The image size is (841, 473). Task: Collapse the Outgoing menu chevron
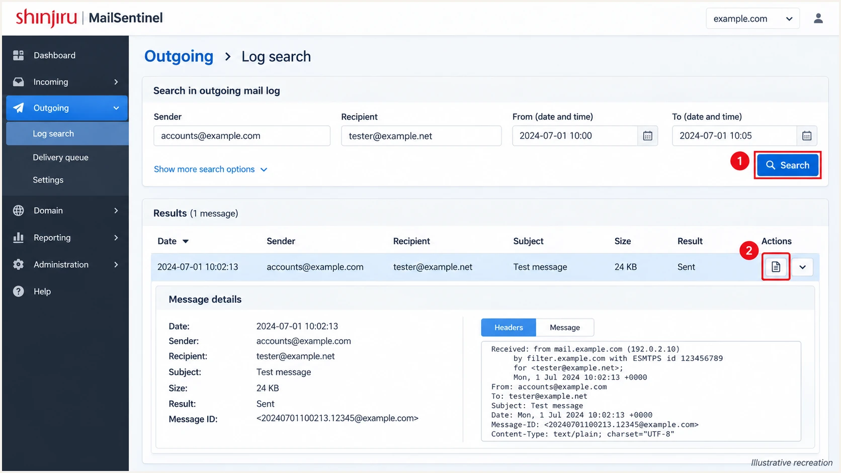coord(116,108)
